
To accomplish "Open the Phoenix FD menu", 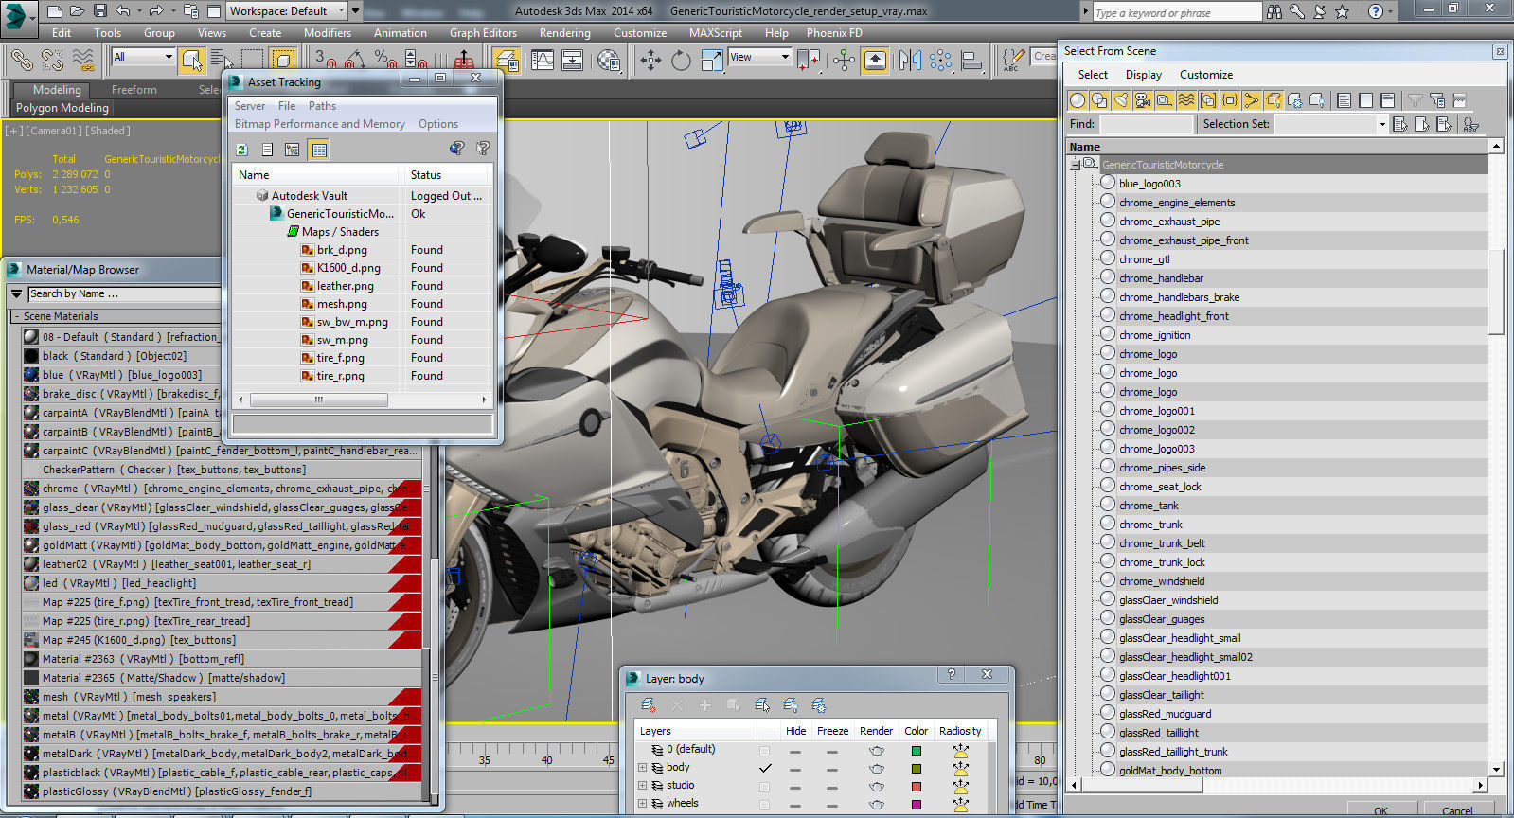I will pos(834,32).
